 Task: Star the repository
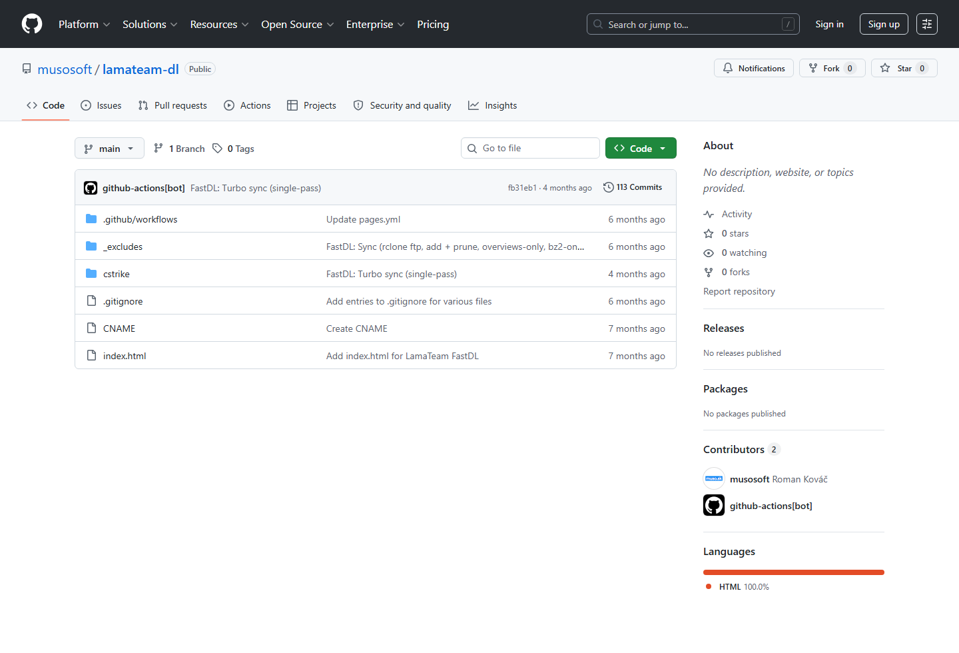coord(904,68)
